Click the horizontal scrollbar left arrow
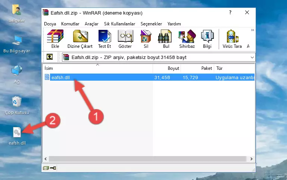This screenshot has width=287, height=180. pyautogui.click(x=46, y=159)
